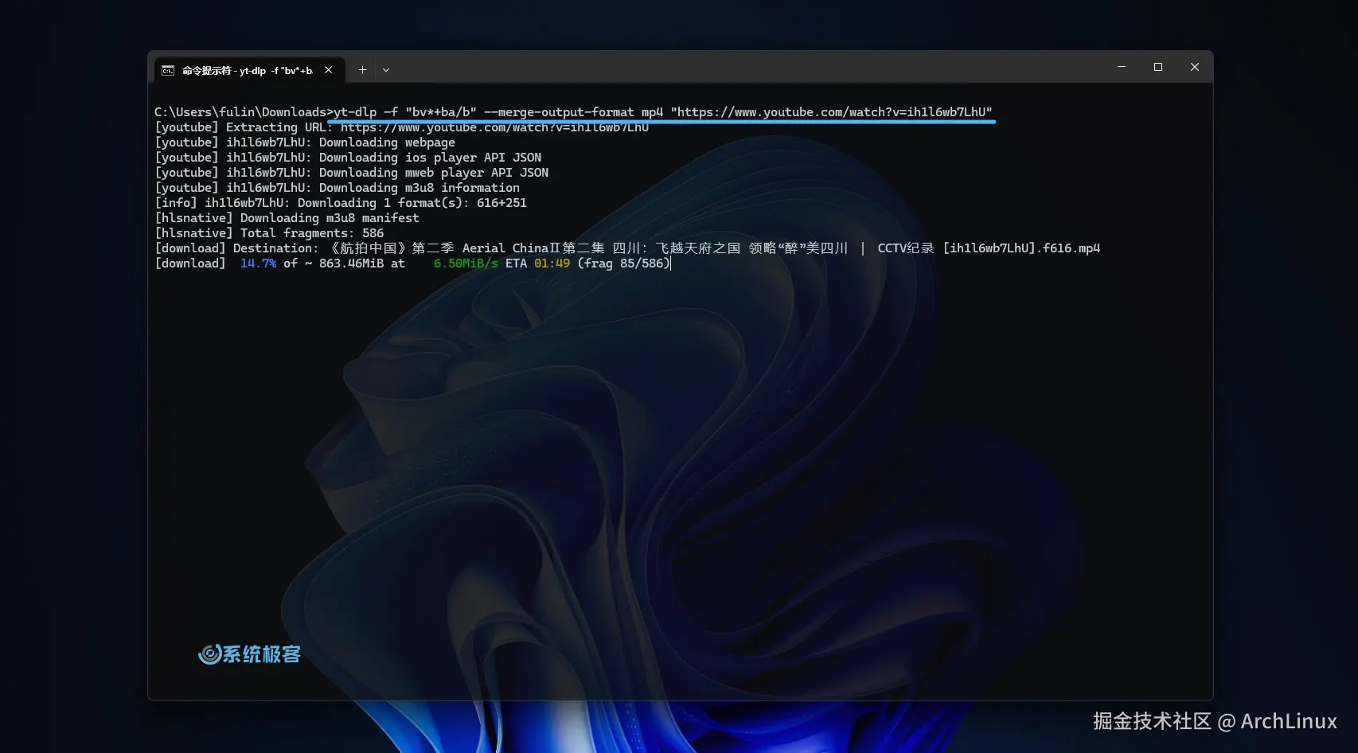The image size is (1358, 753).
Task: Click the YouTube URL in the command line
Action: (831, 112)
